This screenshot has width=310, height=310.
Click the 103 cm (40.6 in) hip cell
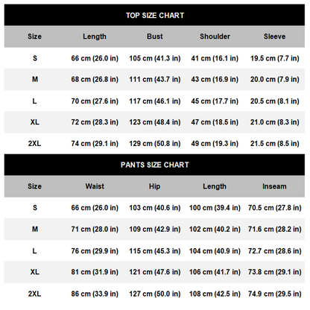pos(155,208)
